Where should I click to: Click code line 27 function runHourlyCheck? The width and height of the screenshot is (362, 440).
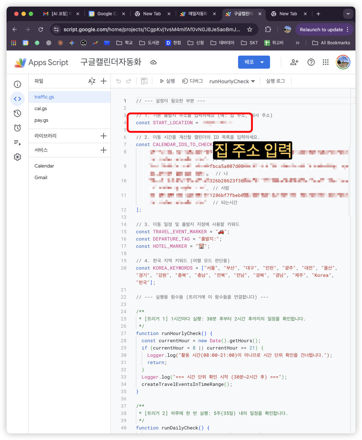click(x=174, y=334)
